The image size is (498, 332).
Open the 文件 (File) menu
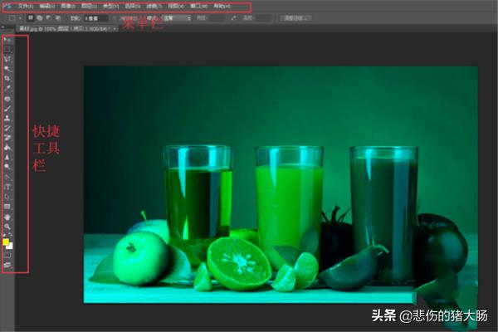(26, 6)
